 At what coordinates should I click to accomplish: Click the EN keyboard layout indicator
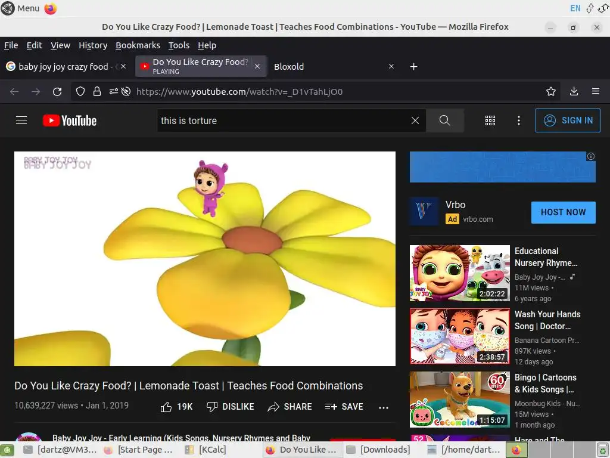[x=575, y=8]
